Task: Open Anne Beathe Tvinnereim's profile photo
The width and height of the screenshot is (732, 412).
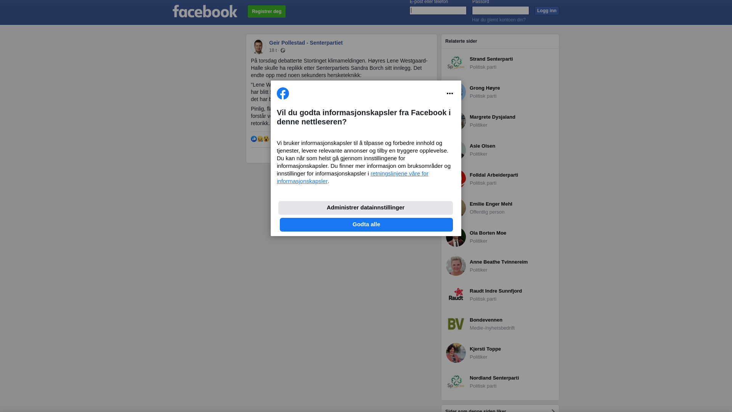Action: coord(456,266)
